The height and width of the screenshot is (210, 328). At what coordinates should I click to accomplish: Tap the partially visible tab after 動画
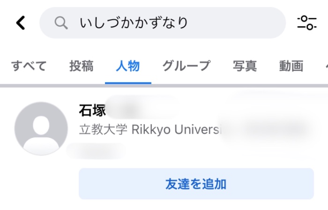(x=327, y=66)
